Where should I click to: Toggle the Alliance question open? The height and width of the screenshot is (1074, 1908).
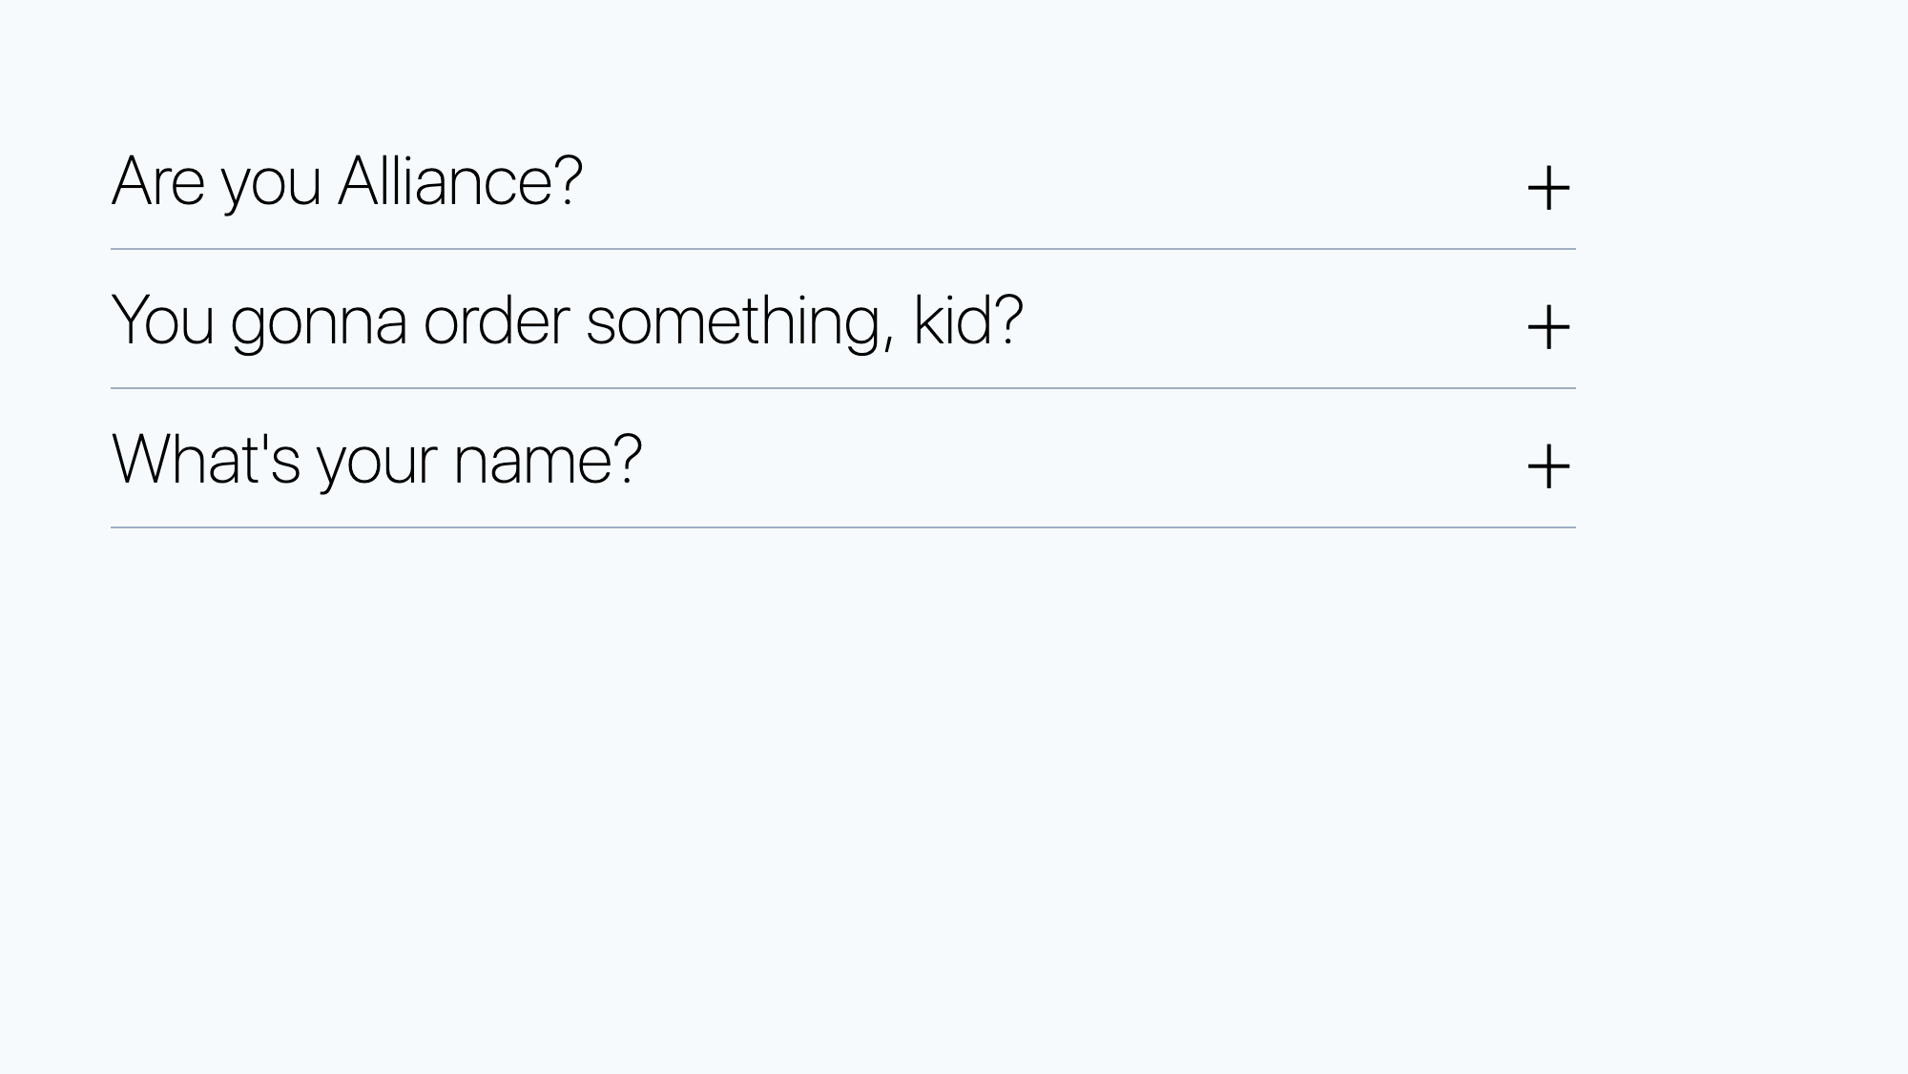[x=1547, y=188]
